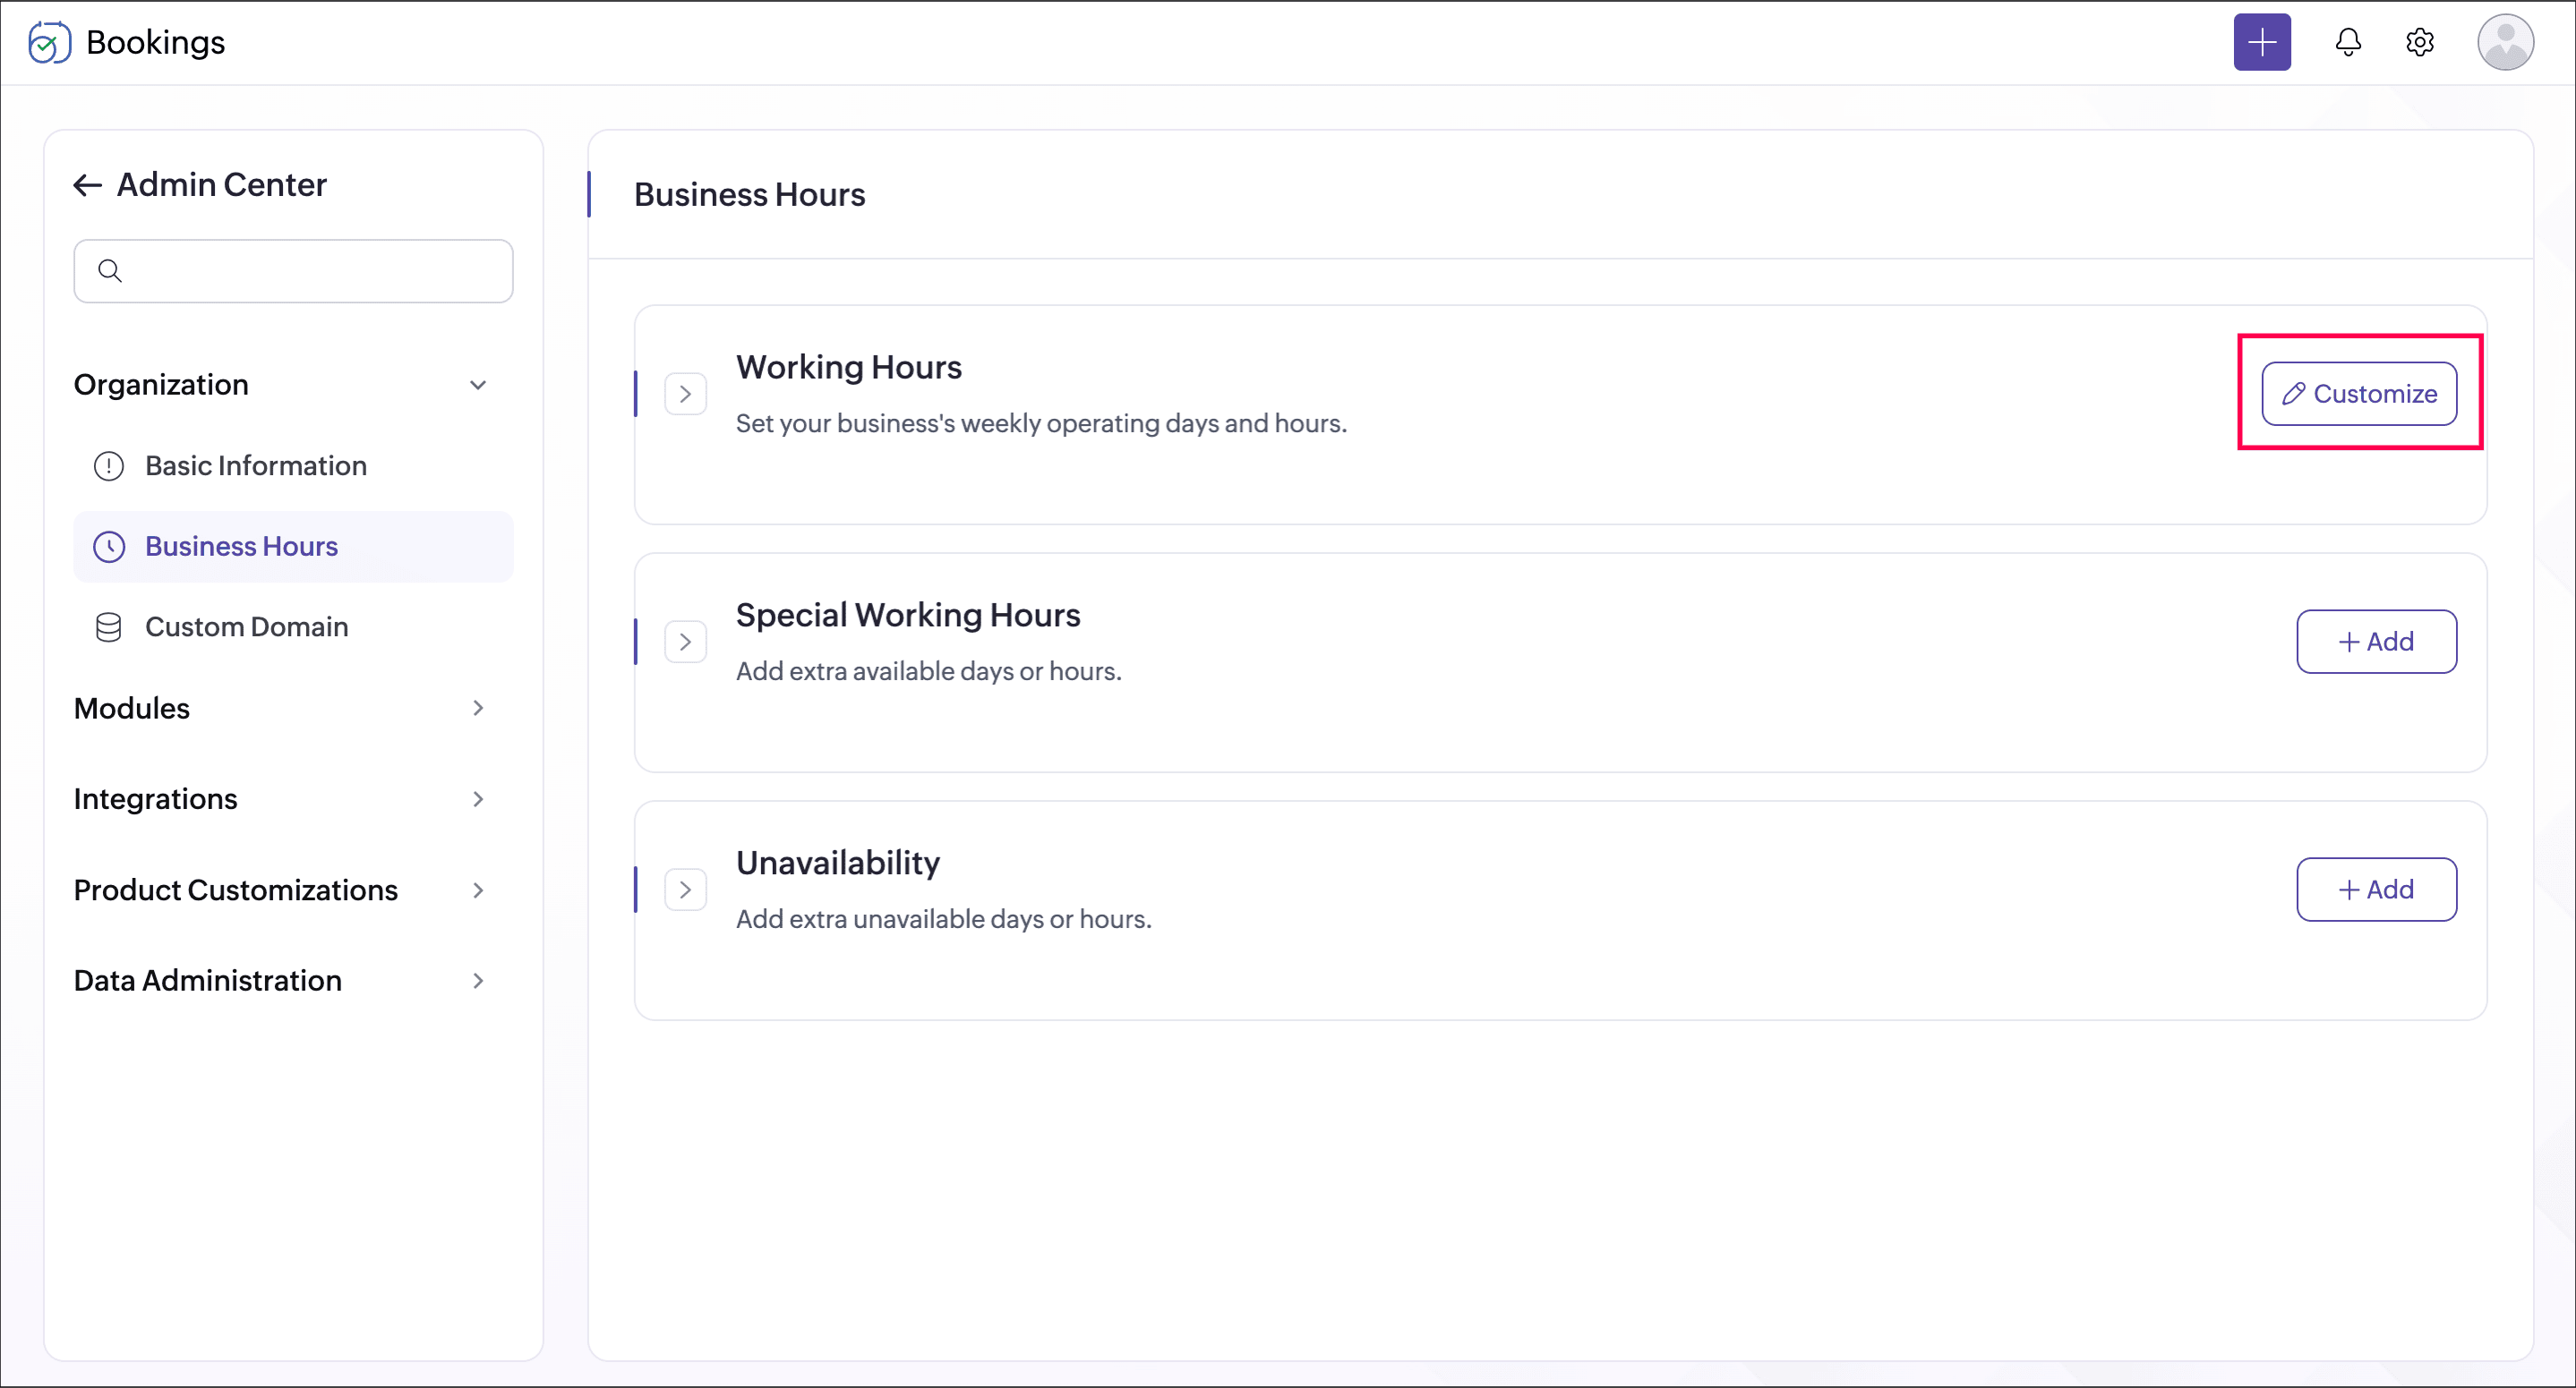This screenshot has height=1388, width=2576.
Task: Collapse the Organization section chevron
Action: coord(478,385)
